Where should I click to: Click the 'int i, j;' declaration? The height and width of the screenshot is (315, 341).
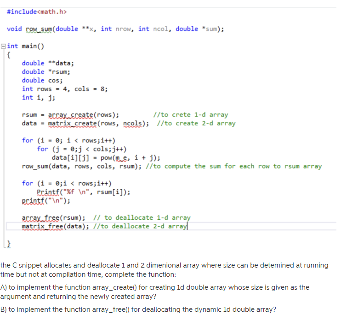tap(39, 98)
